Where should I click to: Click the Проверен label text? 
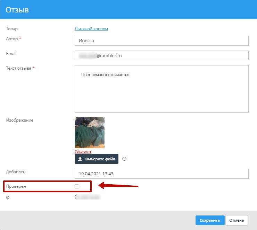pyautogui.click(x=16, y=186)
